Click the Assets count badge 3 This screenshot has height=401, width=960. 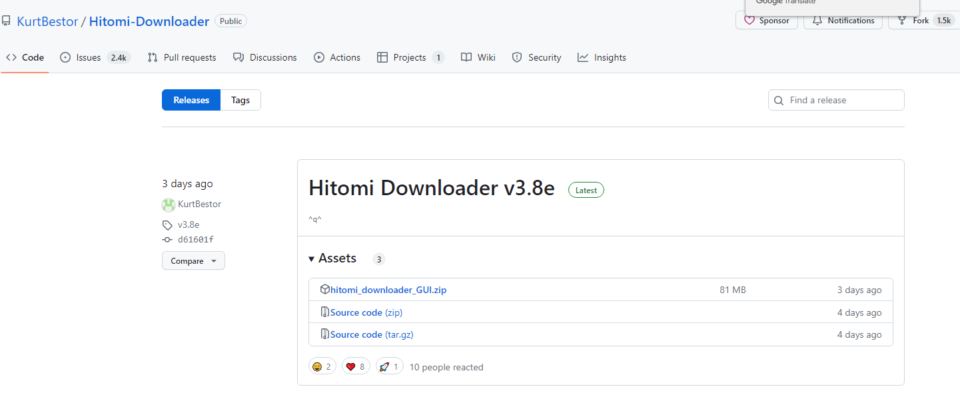pyautogui.click(x=379, y=259)
